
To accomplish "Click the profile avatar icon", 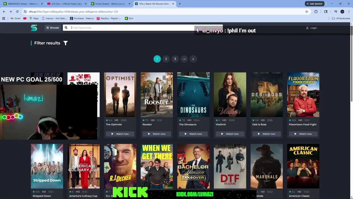I will point(342,12).
